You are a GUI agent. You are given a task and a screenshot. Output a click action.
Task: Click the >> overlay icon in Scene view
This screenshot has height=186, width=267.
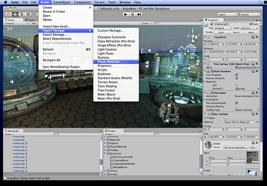(x=10, y=29)
